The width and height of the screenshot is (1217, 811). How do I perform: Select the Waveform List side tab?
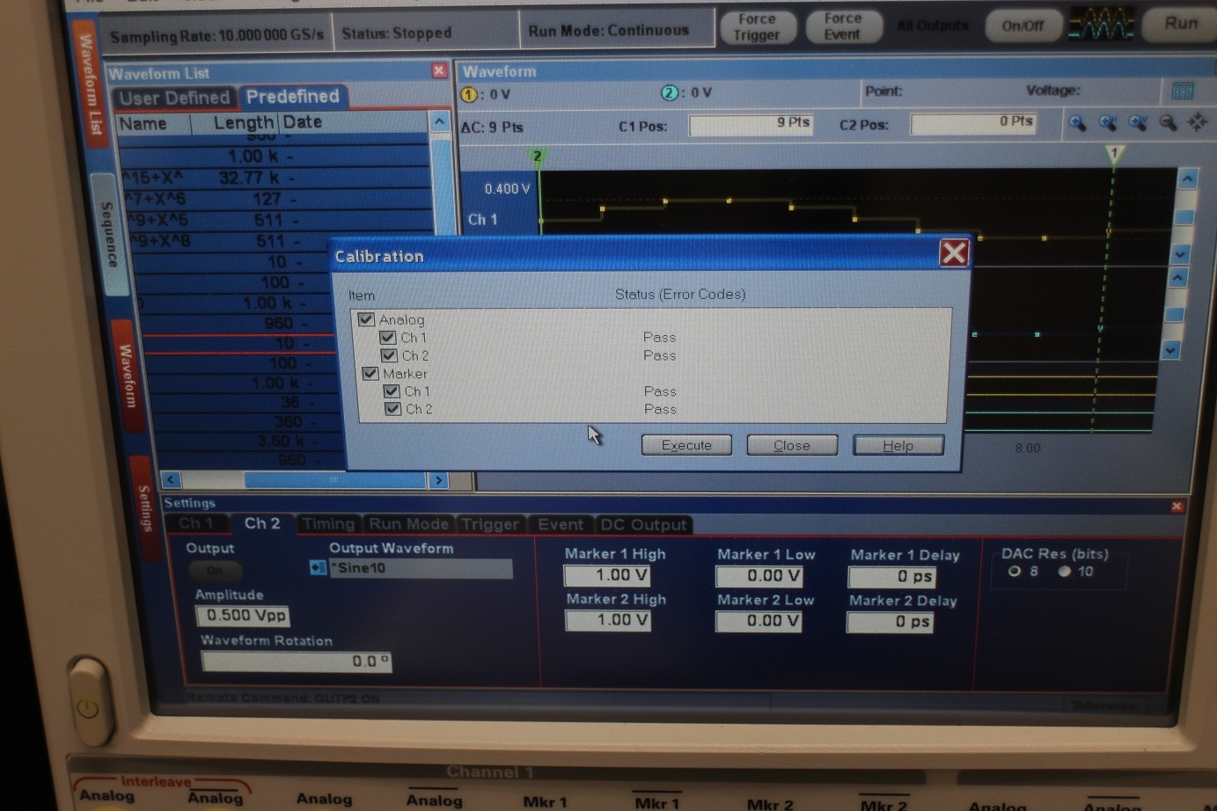point(89,85)
